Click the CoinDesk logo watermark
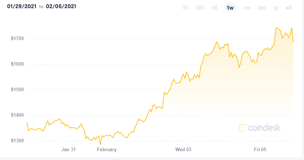Image resolution: width=304 pixels, height=160 pixels. (x=259, y=128)
